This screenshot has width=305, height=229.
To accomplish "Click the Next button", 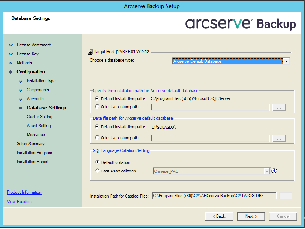I will 251,216.
